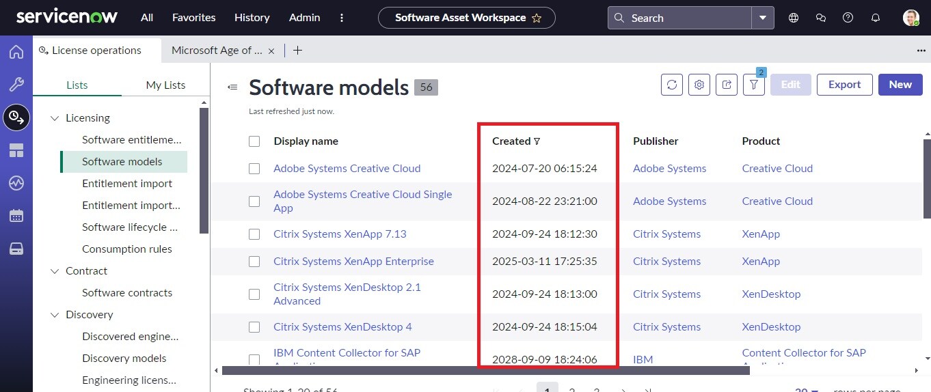Click the Edit button
This screenshot has width=931, height=392.
tap(791, 85)
